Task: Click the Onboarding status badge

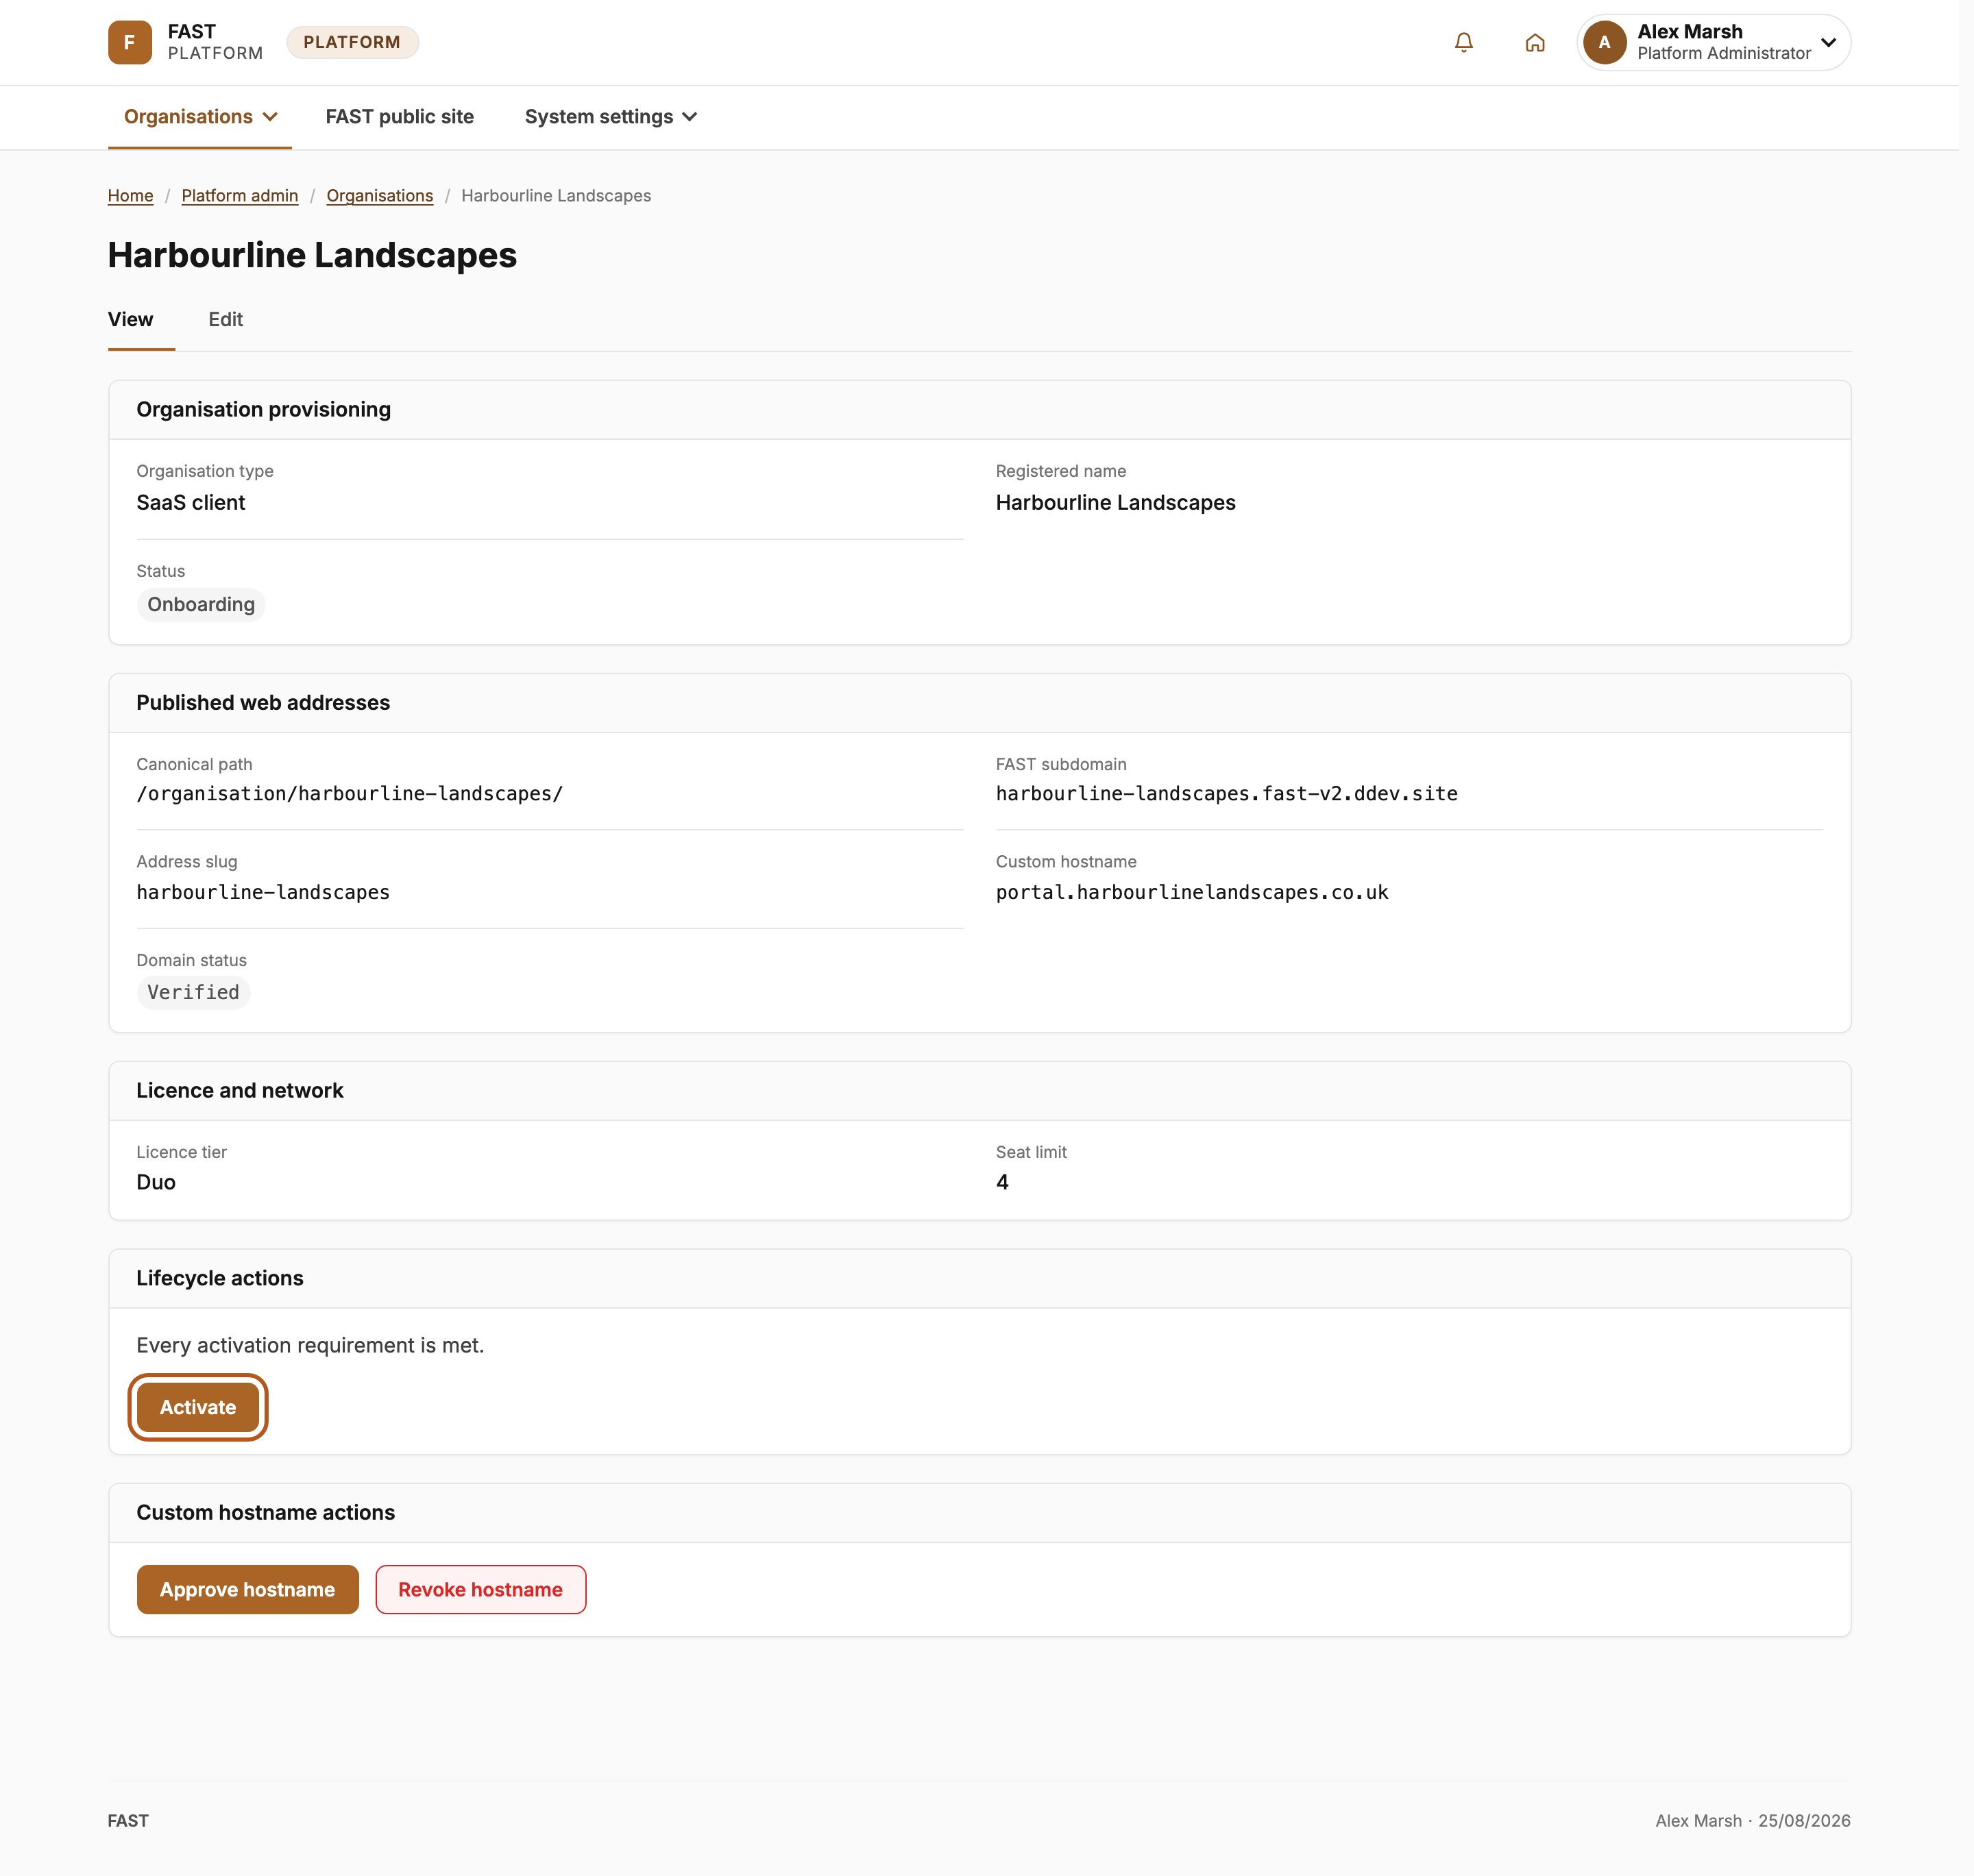Action: (201, 604)
